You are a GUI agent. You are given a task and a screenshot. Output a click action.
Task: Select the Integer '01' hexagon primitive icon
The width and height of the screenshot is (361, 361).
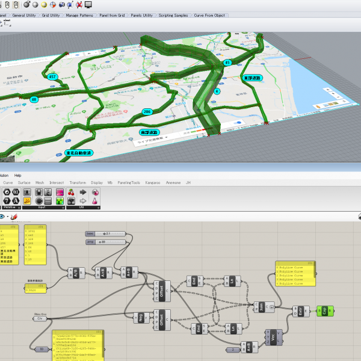(x=16, y=192)
